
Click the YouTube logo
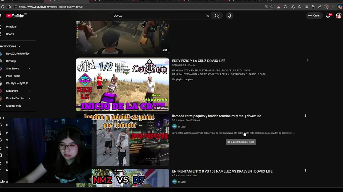pos(15,16)
